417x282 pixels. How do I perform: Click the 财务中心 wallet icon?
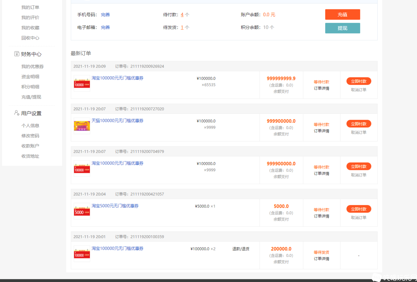(16, 54)
